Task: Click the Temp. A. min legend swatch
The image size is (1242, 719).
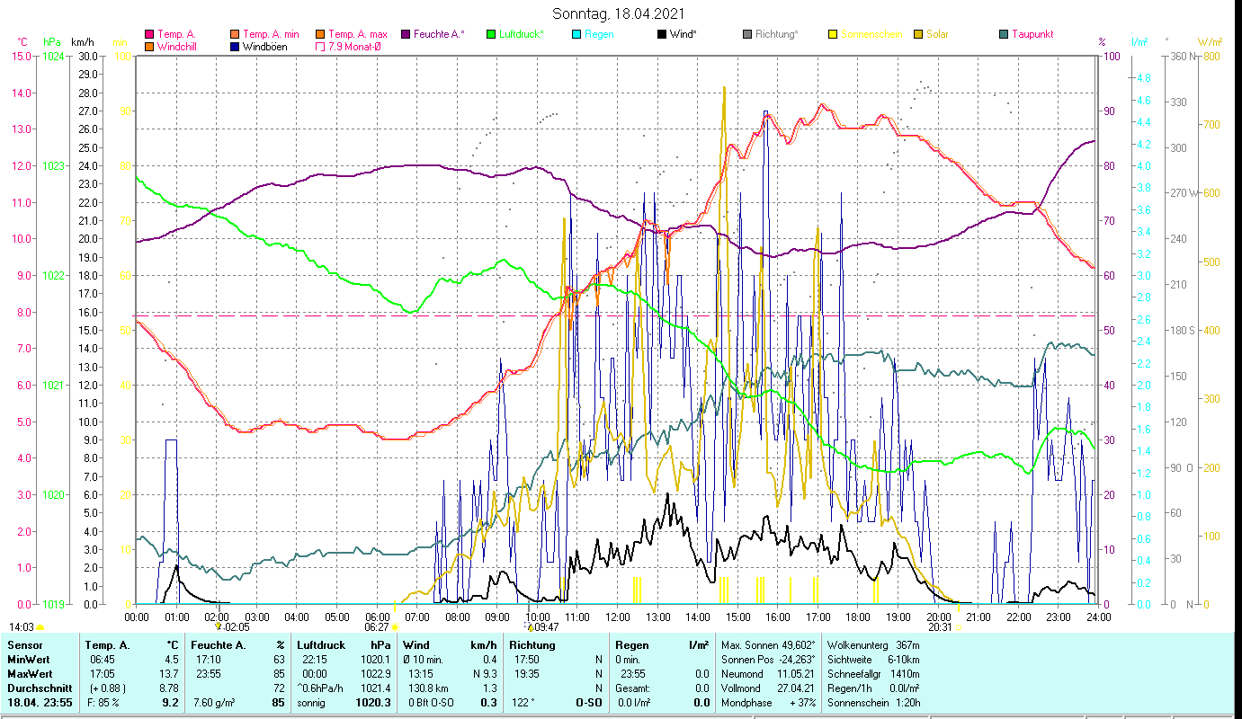Action: click(235, 34)
